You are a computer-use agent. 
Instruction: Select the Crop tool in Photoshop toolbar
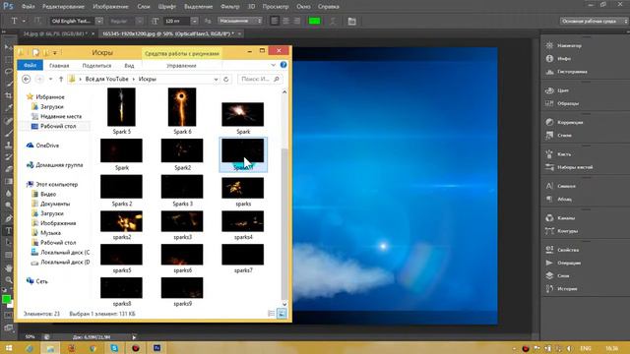coord(9,95)
